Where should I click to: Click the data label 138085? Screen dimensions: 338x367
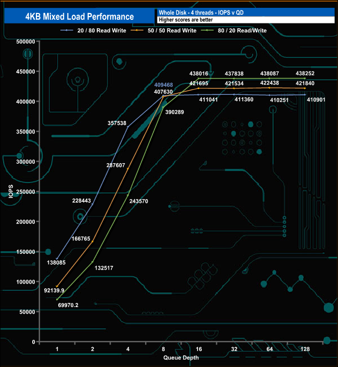point(56,263)
